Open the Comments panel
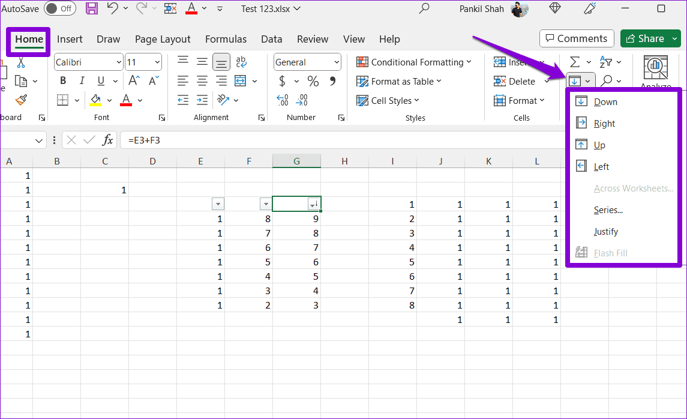 coord(576,38)
